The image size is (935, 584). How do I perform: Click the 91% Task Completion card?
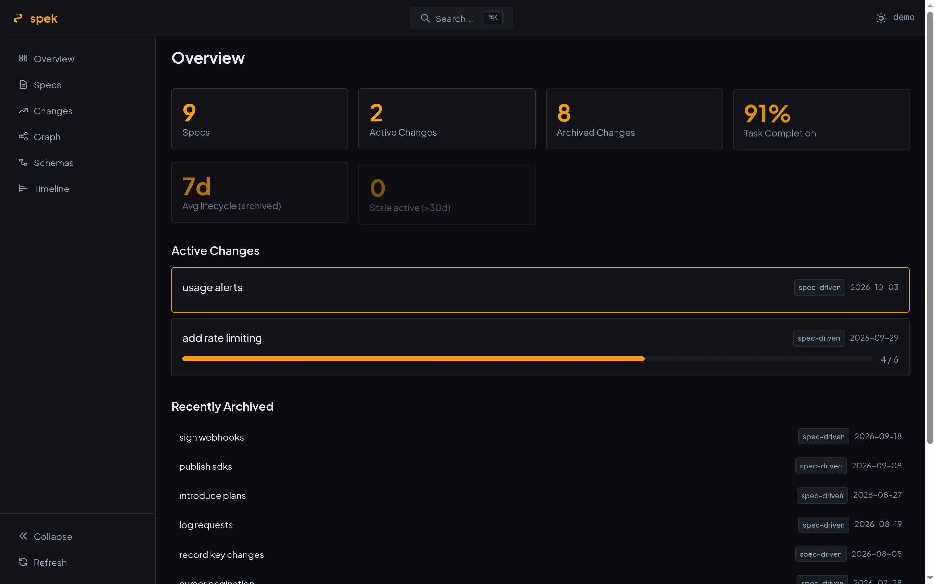tap(821, 119)
